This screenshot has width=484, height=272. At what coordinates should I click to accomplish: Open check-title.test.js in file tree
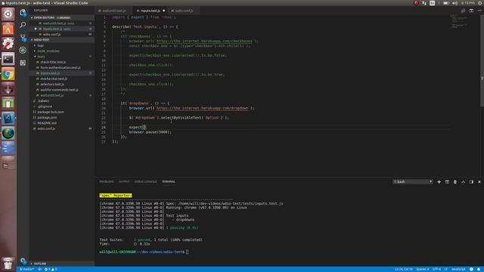62,62
